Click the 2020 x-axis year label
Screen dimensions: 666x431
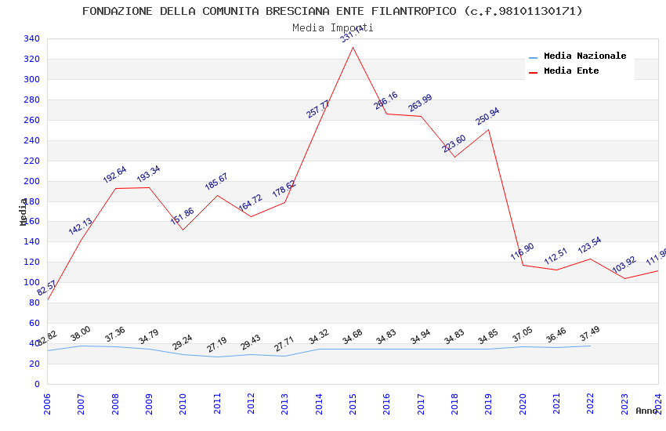tap(522, 404)
